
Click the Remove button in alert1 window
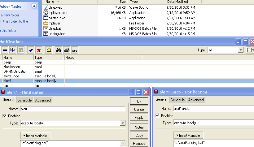[x=139, y=143]
